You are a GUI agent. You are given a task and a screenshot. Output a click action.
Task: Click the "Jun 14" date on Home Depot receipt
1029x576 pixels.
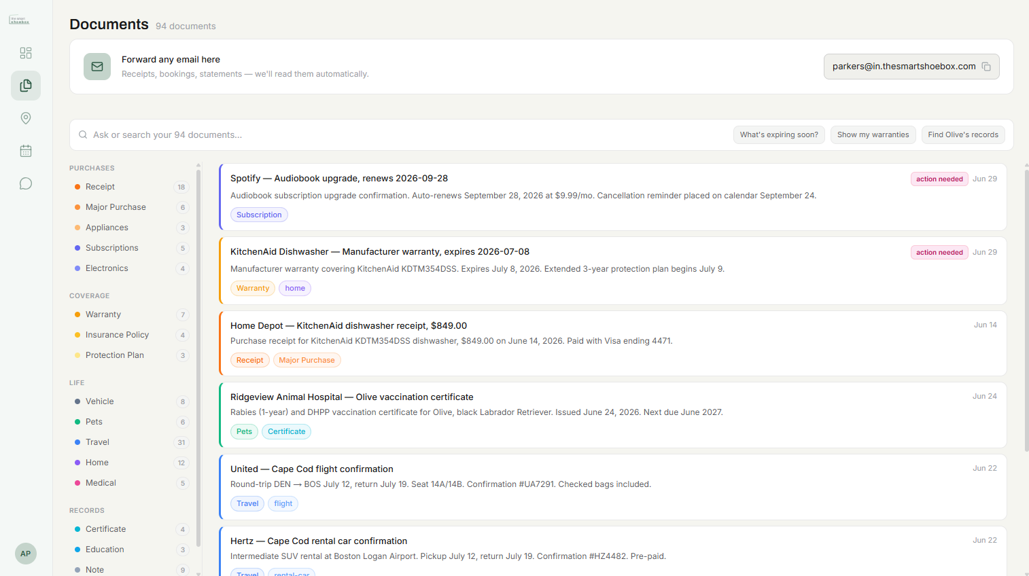click(x=985, y=325)
